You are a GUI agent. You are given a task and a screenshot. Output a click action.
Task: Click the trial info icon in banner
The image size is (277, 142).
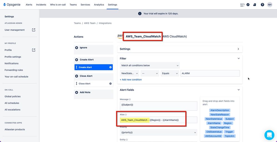coord(140,14)
